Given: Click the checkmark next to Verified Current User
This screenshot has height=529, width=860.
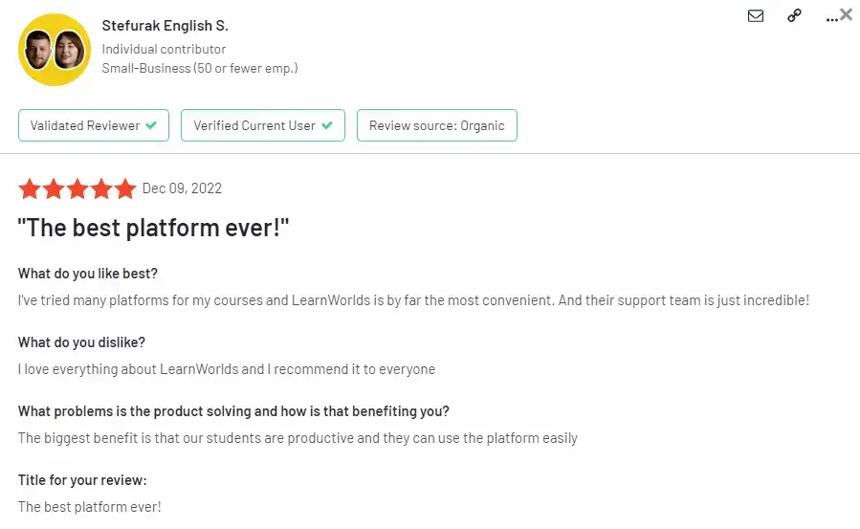Looking at the screenshot, I should coord(327,125).
